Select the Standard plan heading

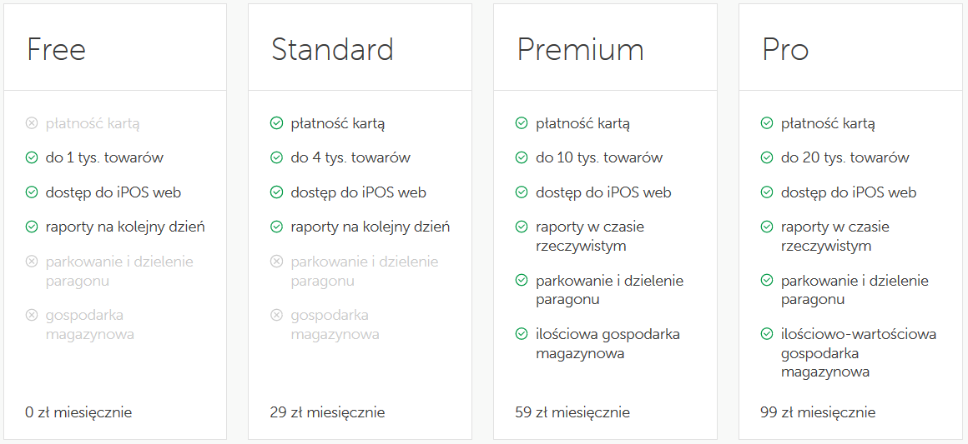pos(332,49)
